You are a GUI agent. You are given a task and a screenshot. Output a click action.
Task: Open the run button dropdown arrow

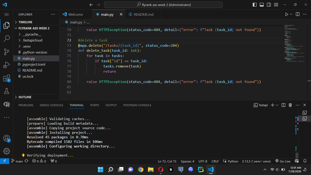point(291,14)
